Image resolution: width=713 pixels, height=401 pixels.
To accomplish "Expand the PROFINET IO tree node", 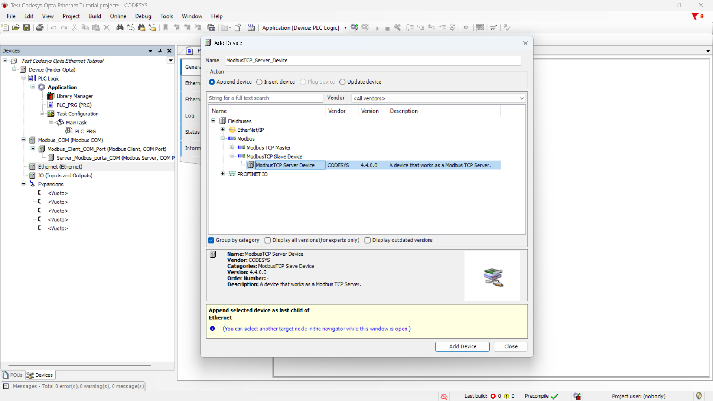I will coord(222,174).
